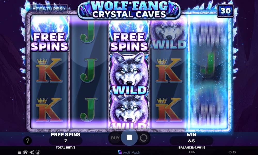Image resolution: width=258 pixels, height=155 pixels.
Task: Open the help question mark icon
Action: pos(28,141)
